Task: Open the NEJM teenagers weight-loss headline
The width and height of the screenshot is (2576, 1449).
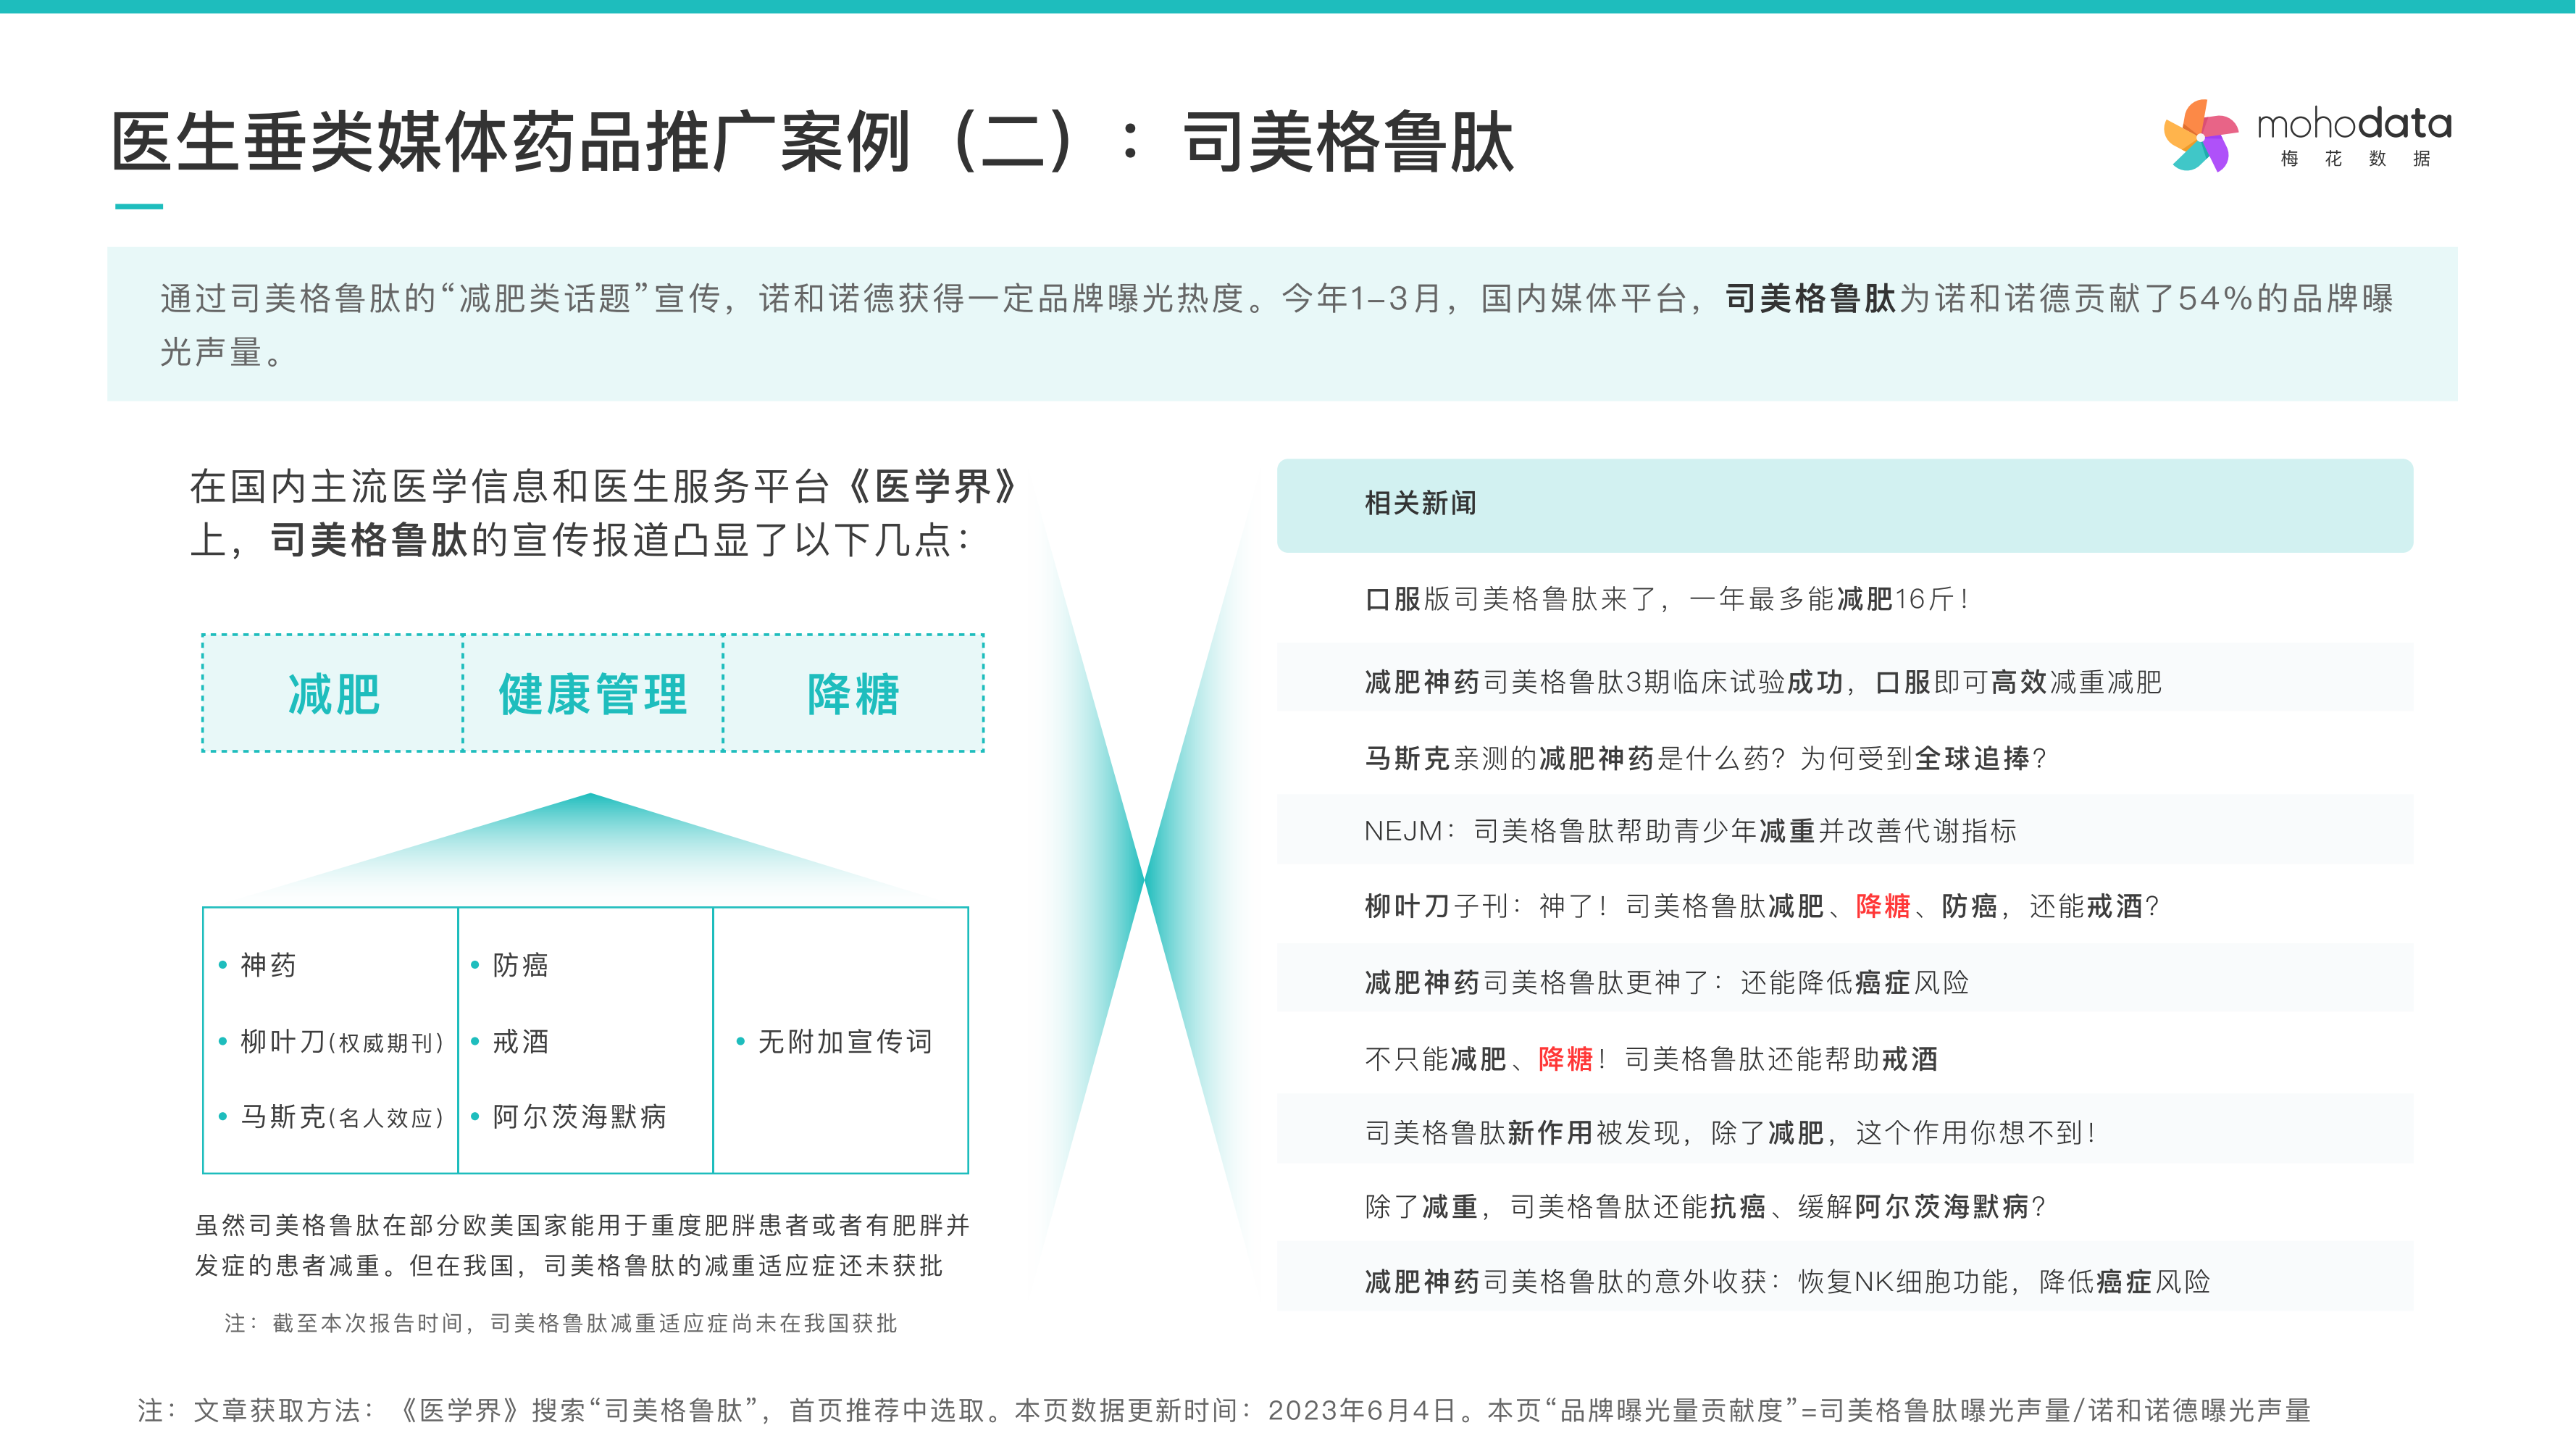Action: pos(1690,831)
